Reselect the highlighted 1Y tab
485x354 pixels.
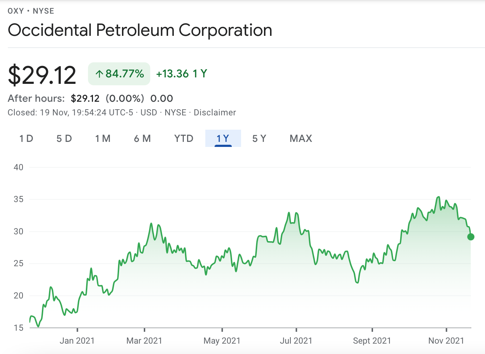tap(223, 138)
